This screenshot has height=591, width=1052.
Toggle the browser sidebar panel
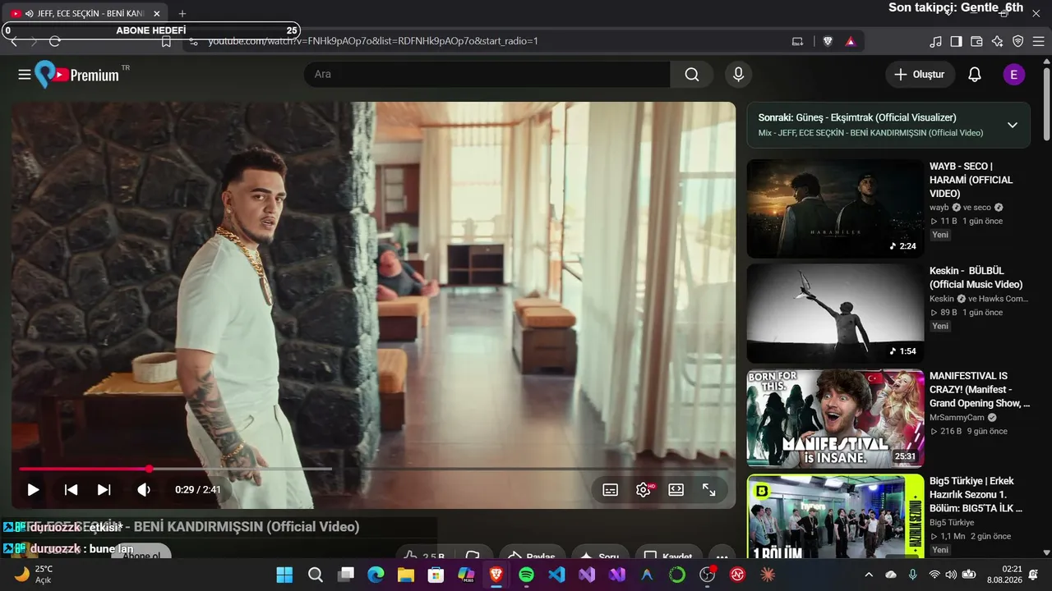point(956,41)
